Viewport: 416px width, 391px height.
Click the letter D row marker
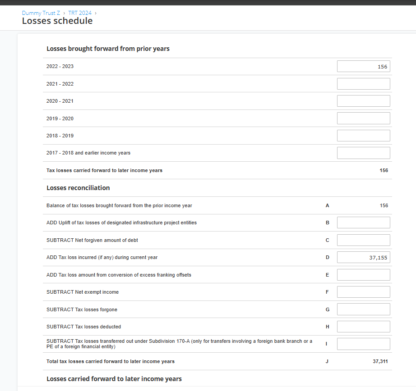(x=328, y=258)
